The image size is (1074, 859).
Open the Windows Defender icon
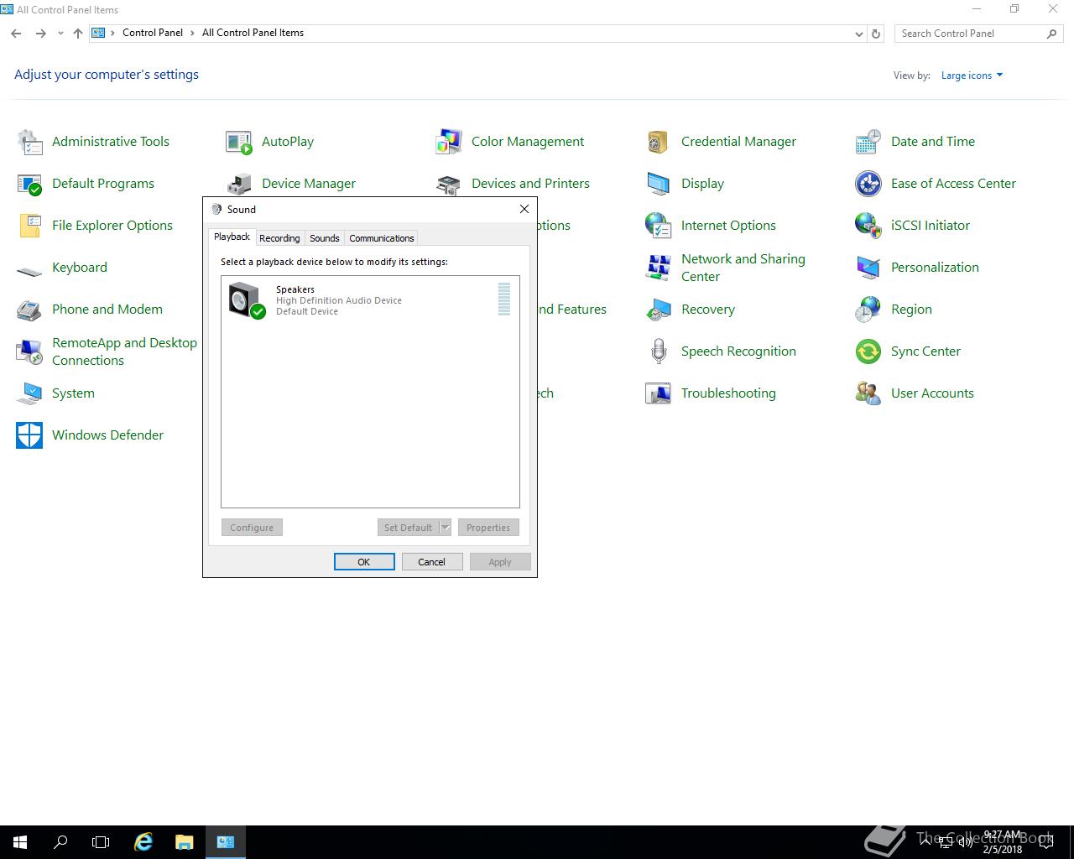coord(29,435)
